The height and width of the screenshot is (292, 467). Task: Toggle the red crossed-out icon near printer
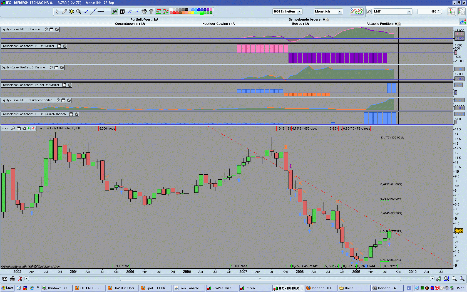20,279
